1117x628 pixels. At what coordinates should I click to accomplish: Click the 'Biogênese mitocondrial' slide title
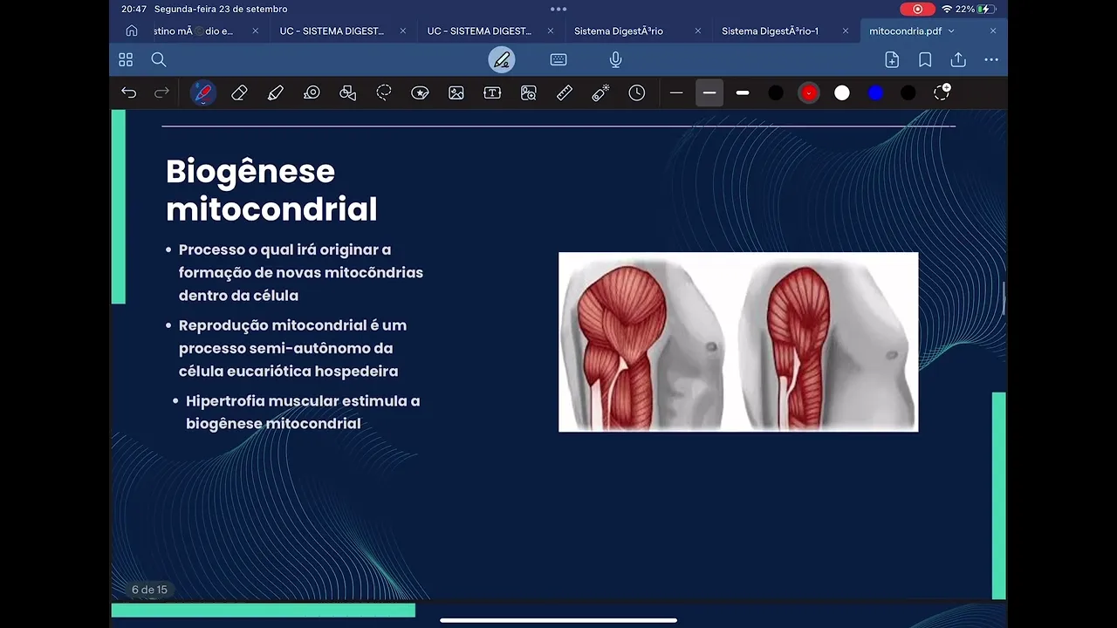(271, 190)
